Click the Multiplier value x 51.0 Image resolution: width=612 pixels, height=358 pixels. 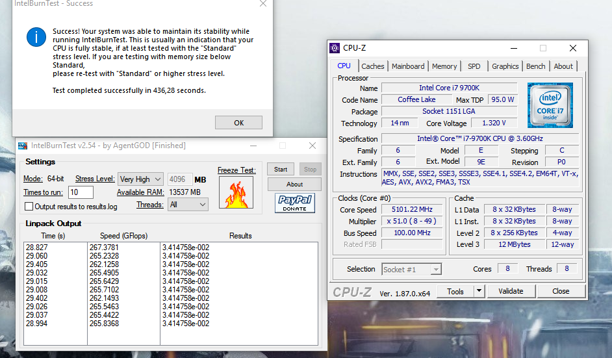click(412, 222)
